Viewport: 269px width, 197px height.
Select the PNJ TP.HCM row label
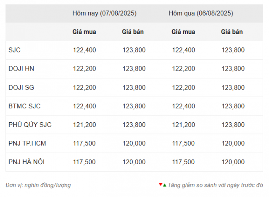point(27,143)
